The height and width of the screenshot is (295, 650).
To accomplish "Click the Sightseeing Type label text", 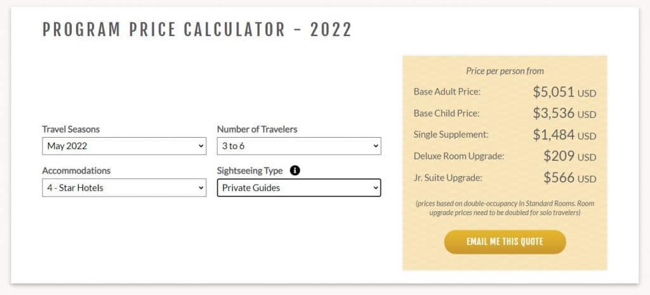I will coord(251,171).
